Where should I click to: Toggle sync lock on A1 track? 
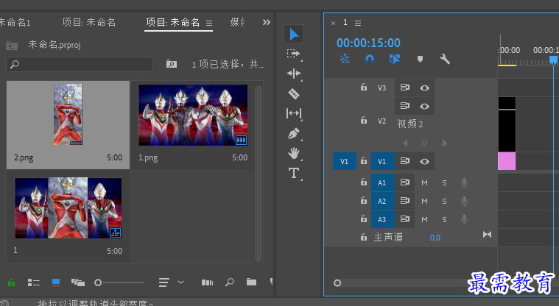[x=404, y=182]
